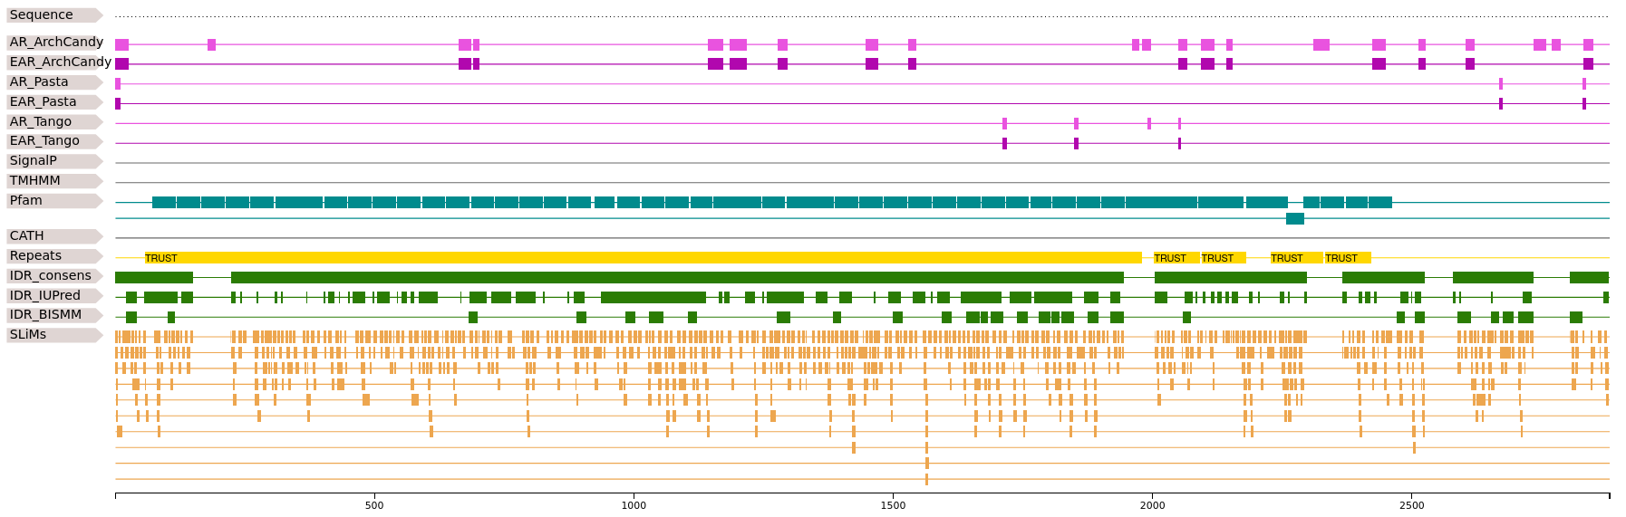
Task: Select the last TRUST repeat segment
Action: [x=1347, y=258]
